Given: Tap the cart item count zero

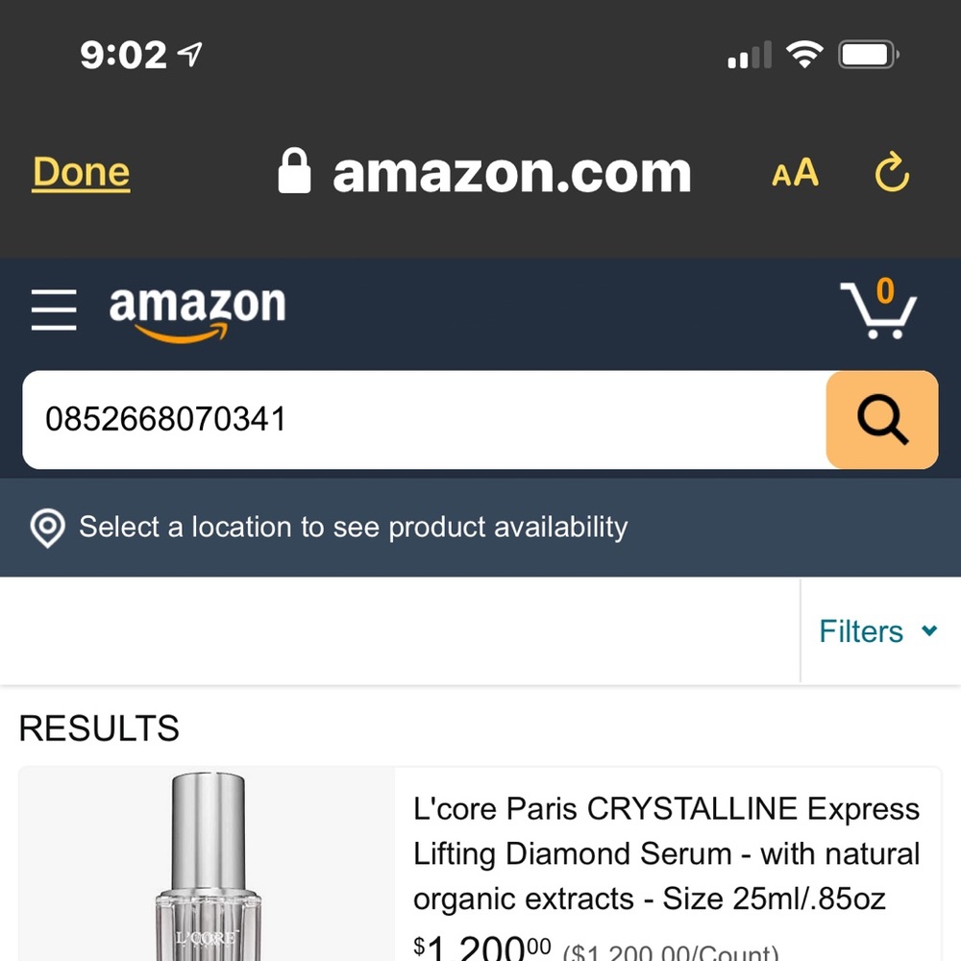Looking at the screenshot, I should point(885,290).
